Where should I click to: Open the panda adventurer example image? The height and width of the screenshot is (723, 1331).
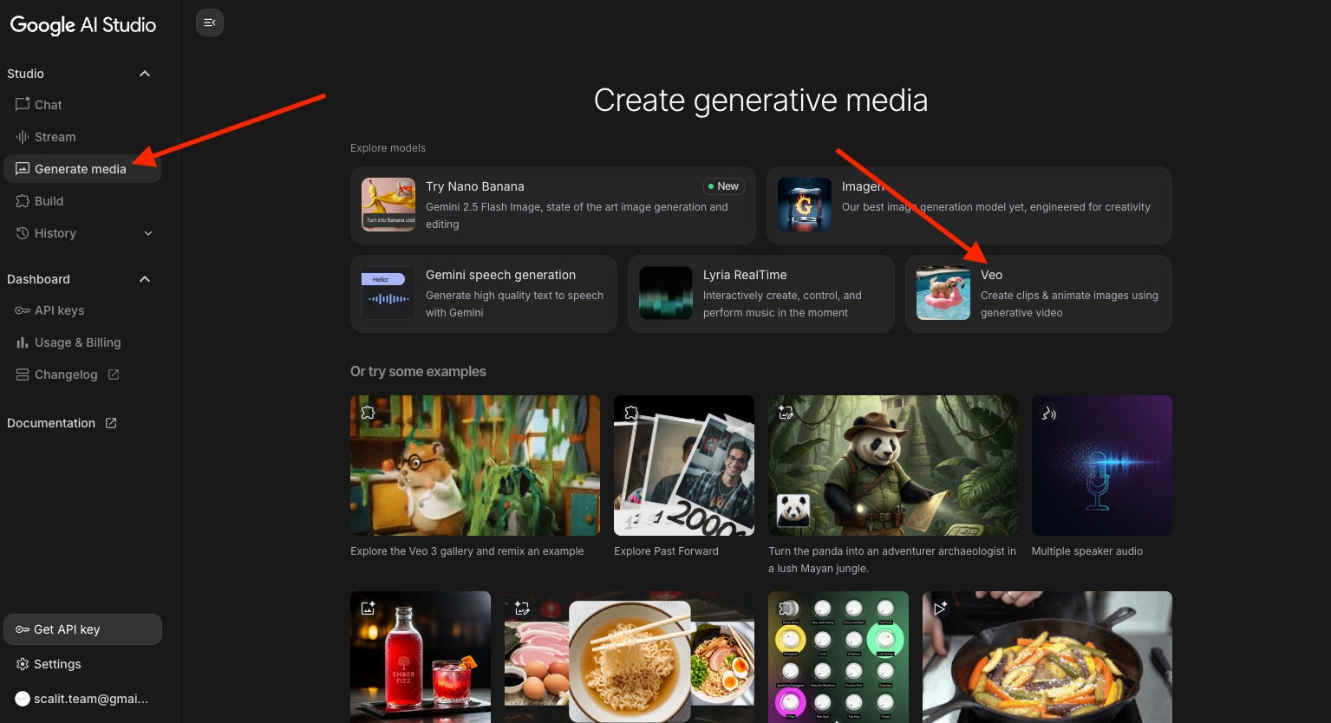[x=893, y=466]
